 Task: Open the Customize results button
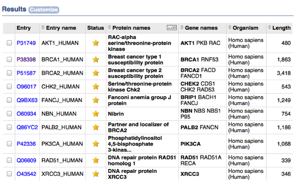pyautogui.click(x=44, y=10)
